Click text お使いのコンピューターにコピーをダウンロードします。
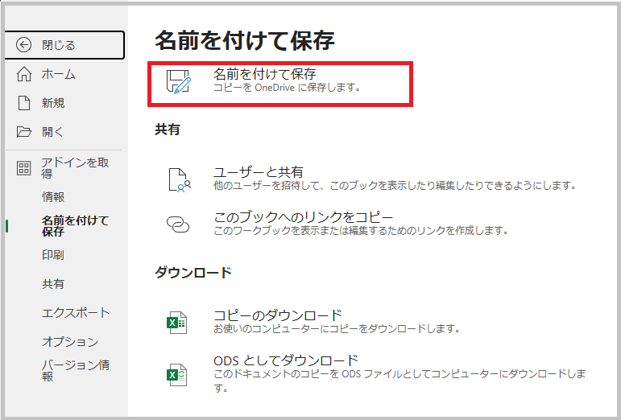Image resolution: width=621 pixels, height=420 pixels. click(x=337, y=328)
